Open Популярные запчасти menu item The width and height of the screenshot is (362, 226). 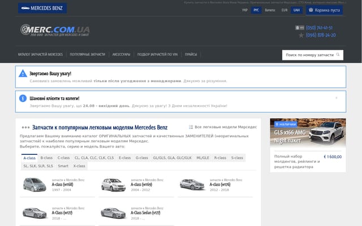click(87, 54)
